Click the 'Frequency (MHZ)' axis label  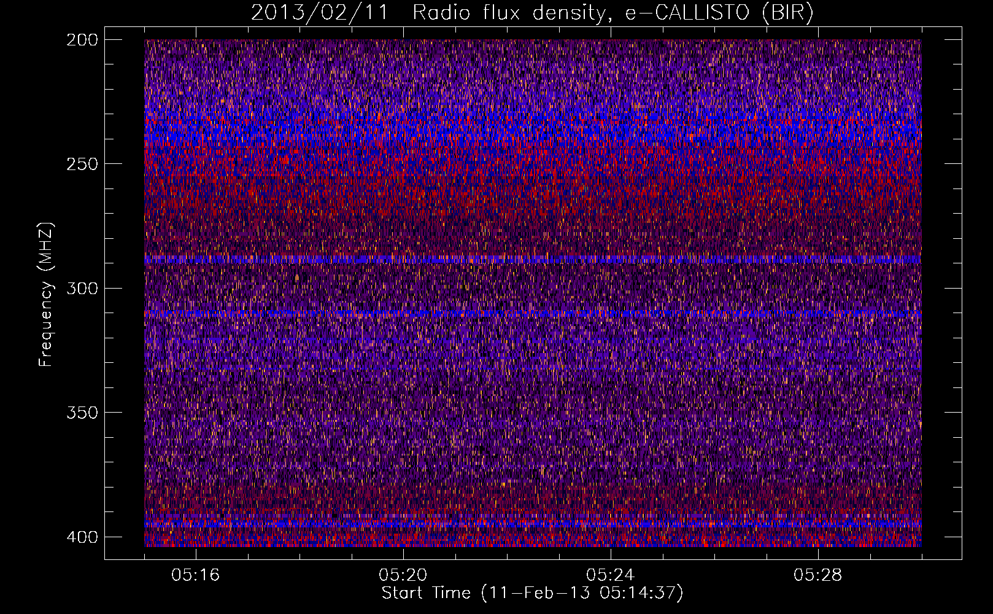click(x=47, y=295)
